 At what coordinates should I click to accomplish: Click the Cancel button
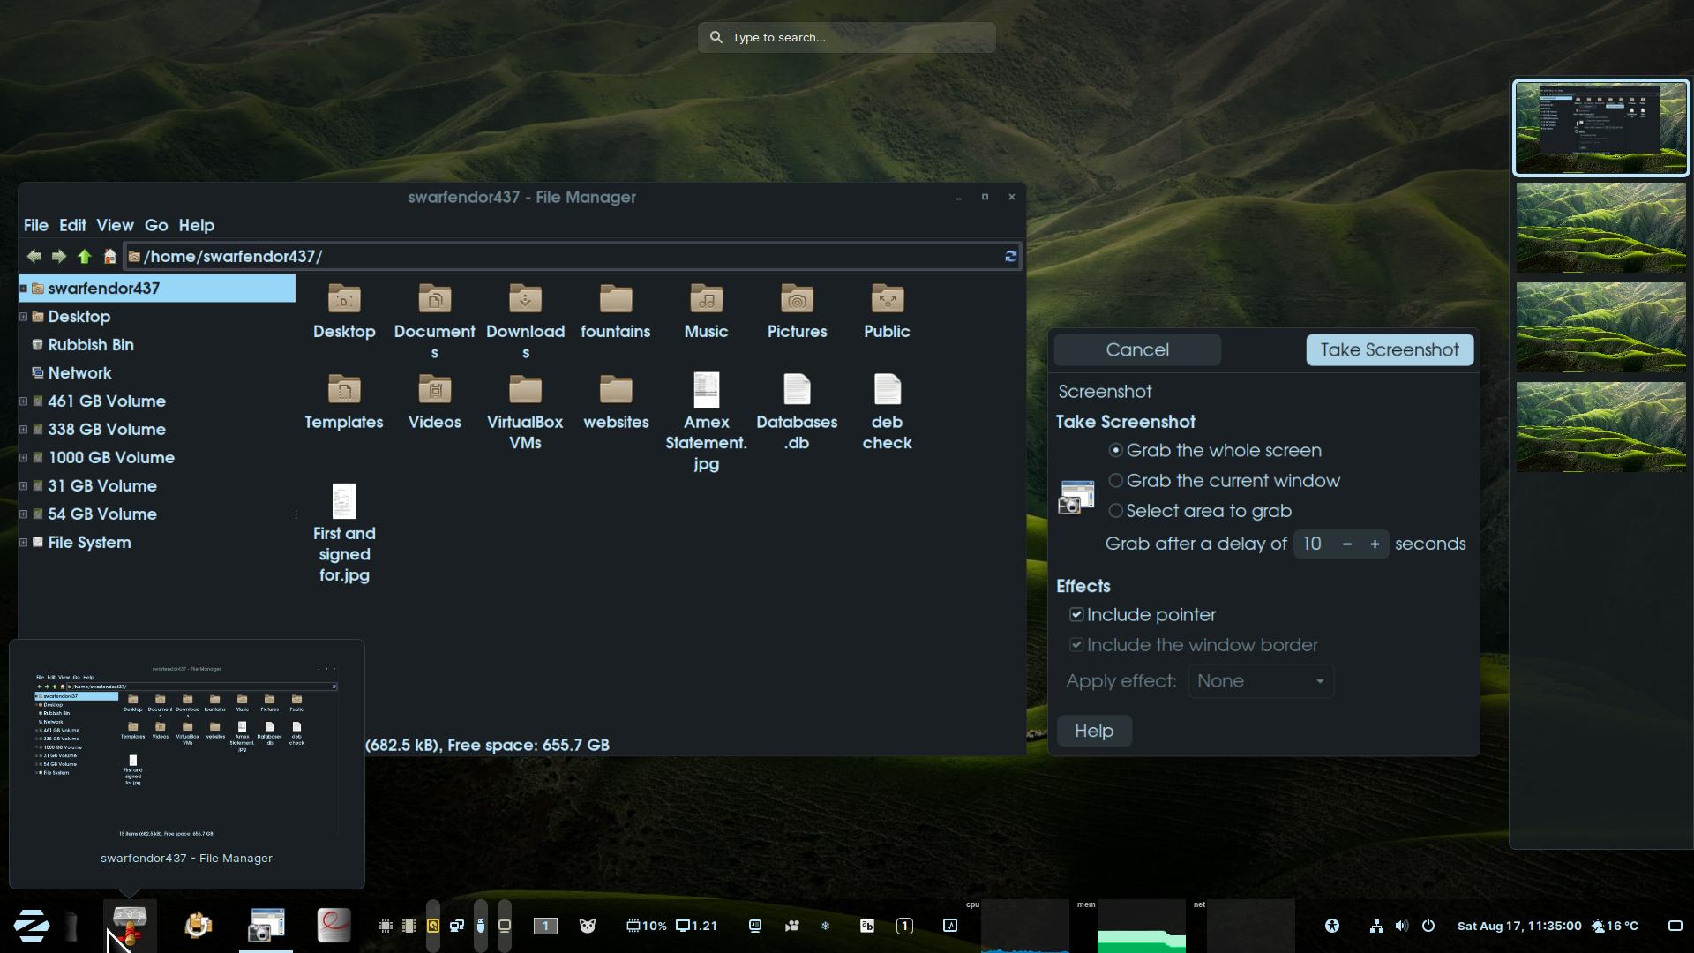coord(1136,350)
